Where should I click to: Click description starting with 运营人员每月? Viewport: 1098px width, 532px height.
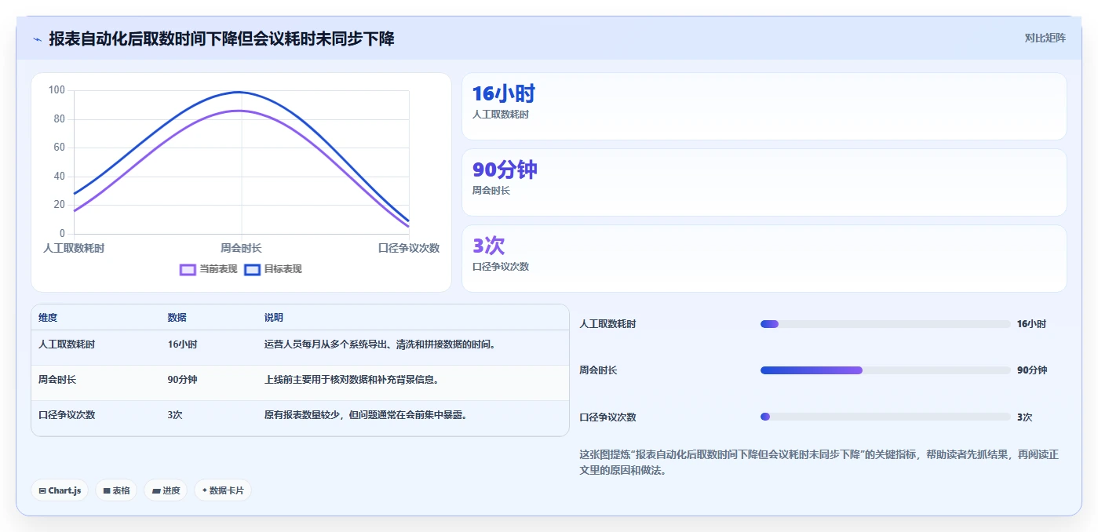pyautogui.click(x=380, y=344)
